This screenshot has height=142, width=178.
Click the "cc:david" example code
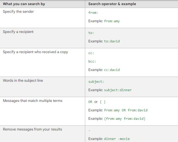tap(112, 70)
